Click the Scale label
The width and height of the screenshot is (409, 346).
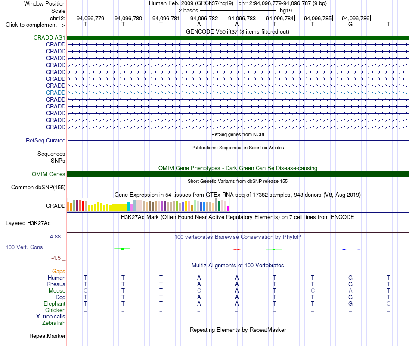click(x=58, y=11)
